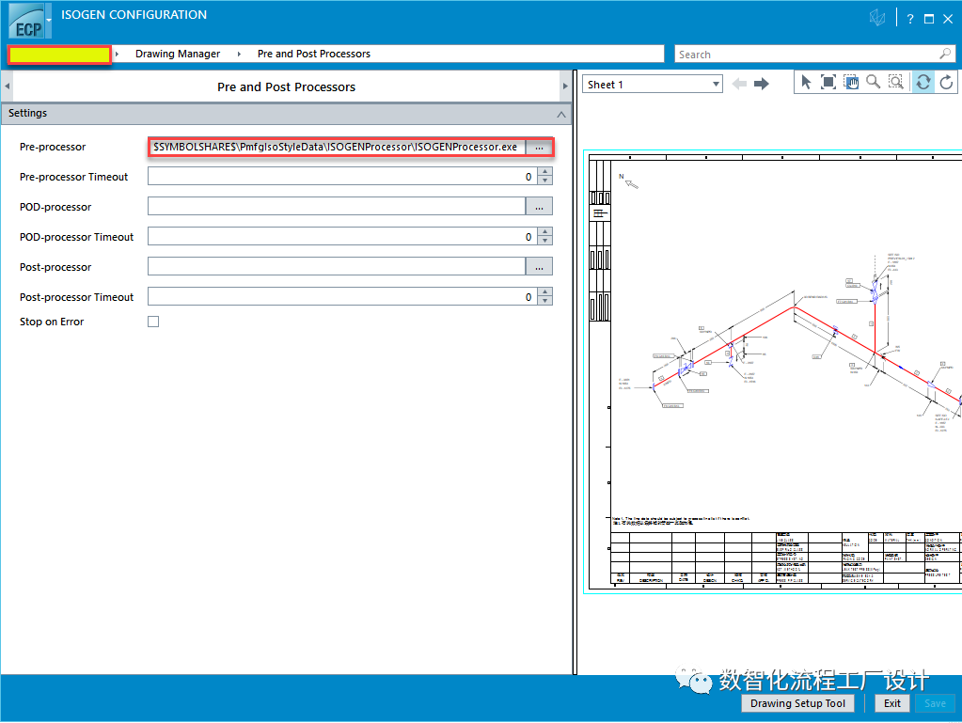Click the Drawing Setup Tool button
The height and width of the screenshot is (723, 962).
[x=797, y=704]
